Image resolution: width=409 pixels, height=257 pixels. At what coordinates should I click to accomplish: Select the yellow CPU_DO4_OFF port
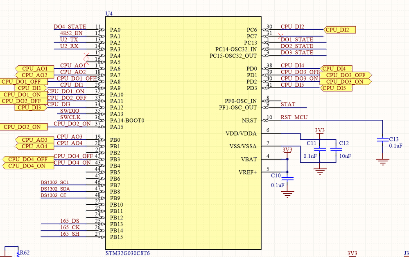pos(28,159)
